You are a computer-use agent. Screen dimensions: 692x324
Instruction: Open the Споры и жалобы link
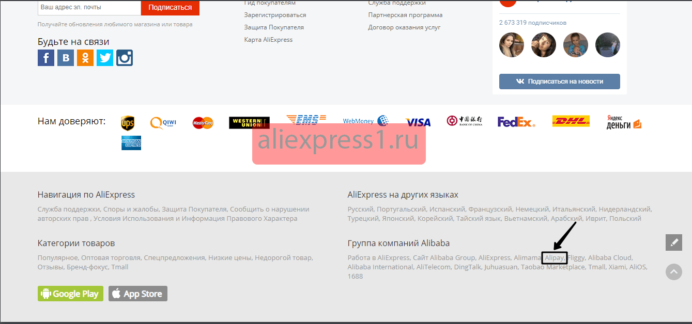tap(131, 209)
